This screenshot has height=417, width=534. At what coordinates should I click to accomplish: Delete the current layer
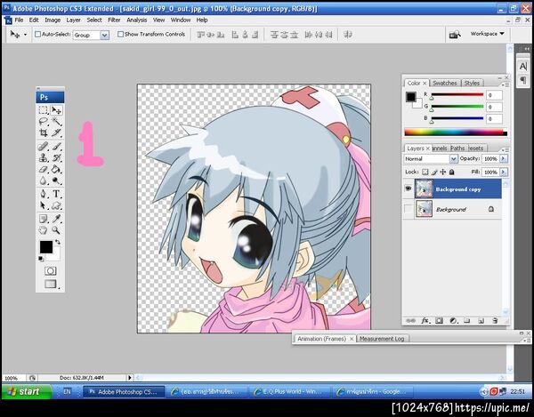(495, 320)
